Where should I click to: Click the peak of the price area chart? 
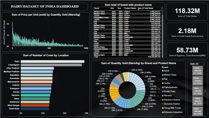coord(12,22)
